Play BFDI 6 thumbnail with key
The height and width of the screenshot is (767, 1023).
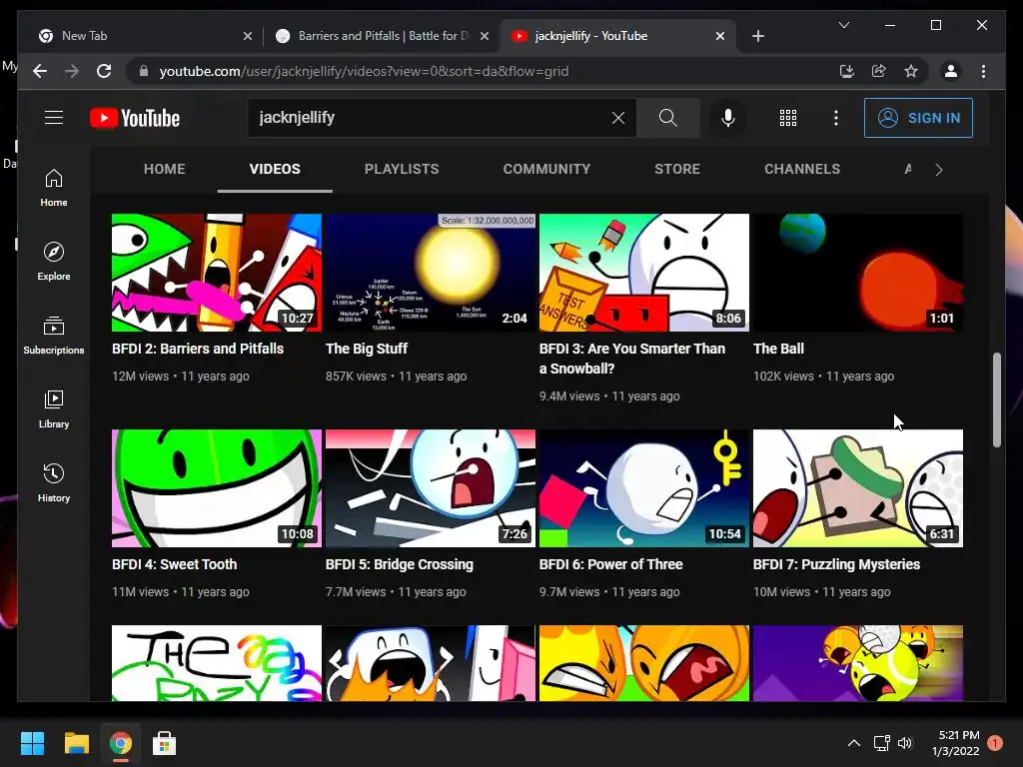[644, 487]
